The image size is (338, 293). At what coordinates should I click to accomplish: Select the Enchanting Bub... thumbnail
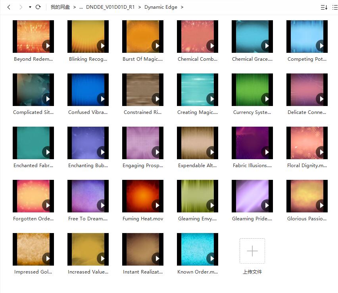click(x=88, y=143)
